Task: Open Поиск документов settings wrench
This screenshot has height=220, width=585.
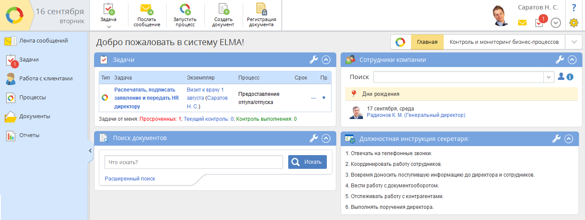Action: pos(314,138)
